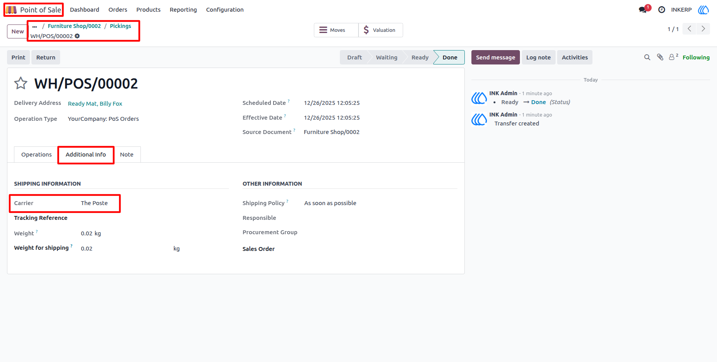Click the Activities button

coord(575,57)
